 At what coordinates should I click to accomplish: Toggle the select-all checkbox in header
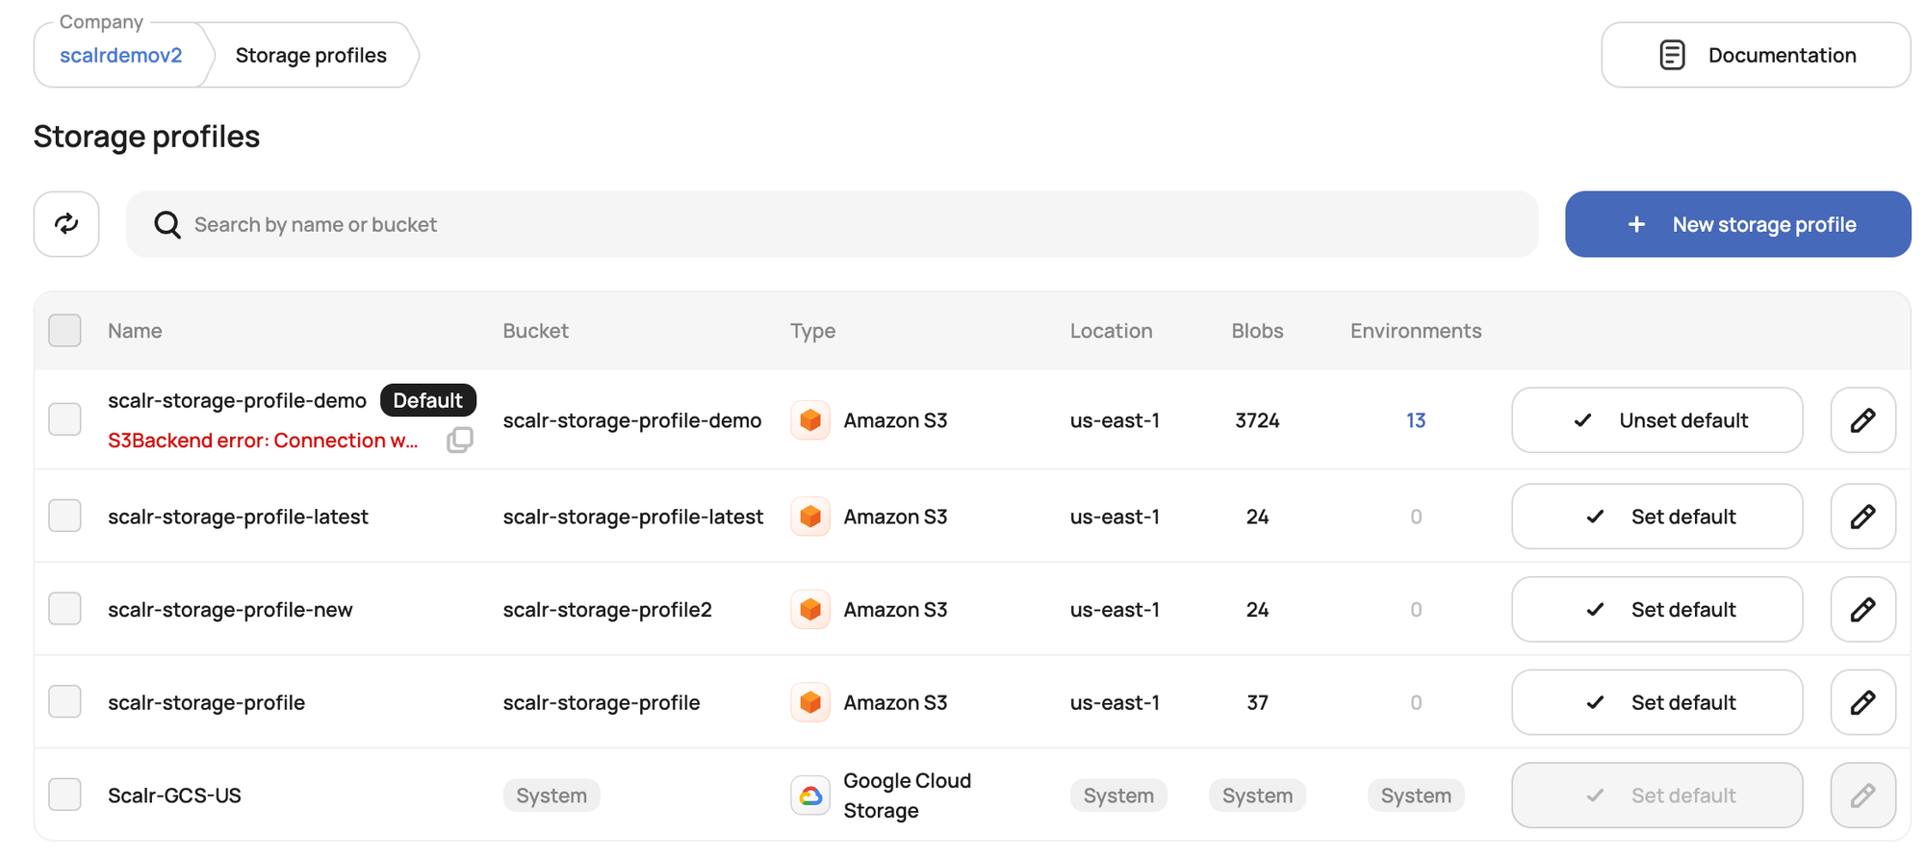[64, 330]
